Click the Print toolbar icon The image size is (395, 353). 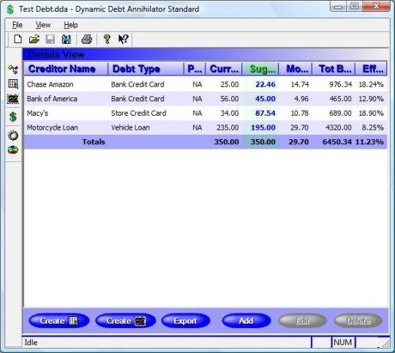pyautogui.click(x=86, y=40)
